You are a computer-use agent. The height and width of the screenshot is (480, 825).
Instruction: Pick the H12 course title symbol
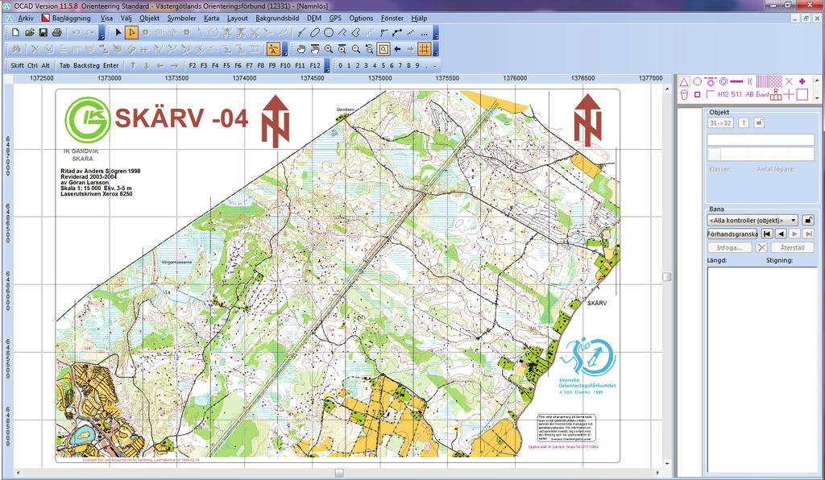point(723,95)
